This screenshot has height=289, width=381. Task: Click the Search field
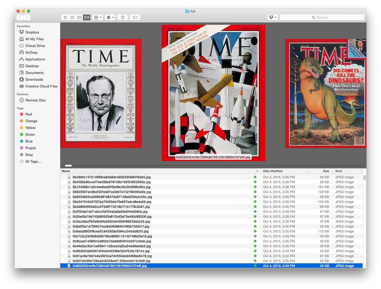322,17
